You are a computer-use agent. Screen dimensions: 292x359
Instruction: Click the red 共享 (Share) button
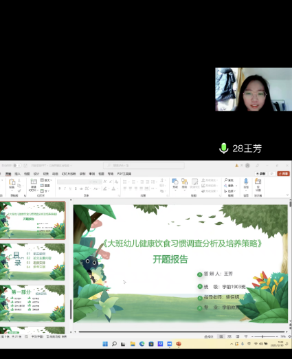[x=283, y=174]
